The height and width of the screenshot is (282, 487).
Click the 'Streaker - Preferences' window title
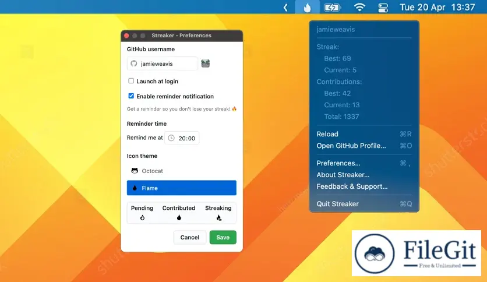[x=181, y=36]
